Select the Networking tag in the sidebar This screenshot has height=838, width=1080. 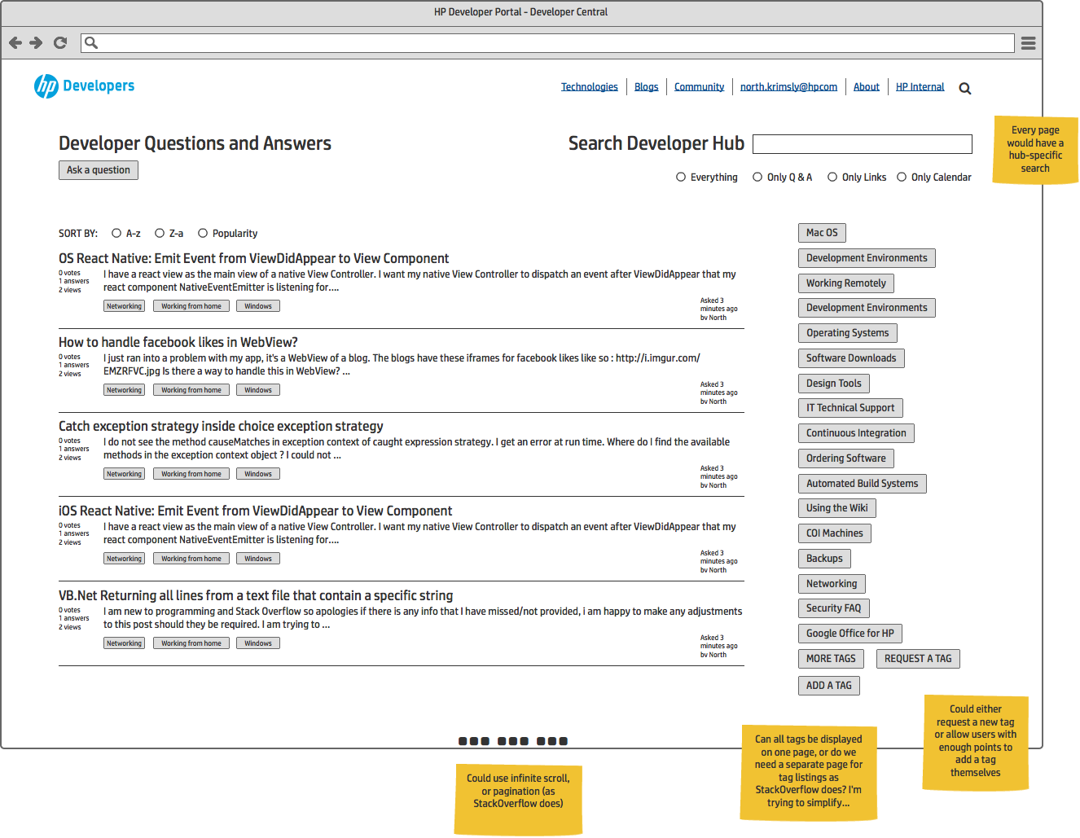[832, 584]
